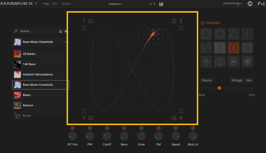
Task: Select the starburst Animator shape
Action: (247, 61)
